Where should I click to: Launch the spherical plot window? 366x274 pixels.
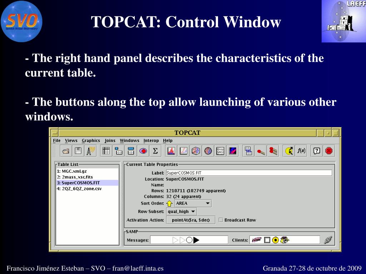[208, 151]
